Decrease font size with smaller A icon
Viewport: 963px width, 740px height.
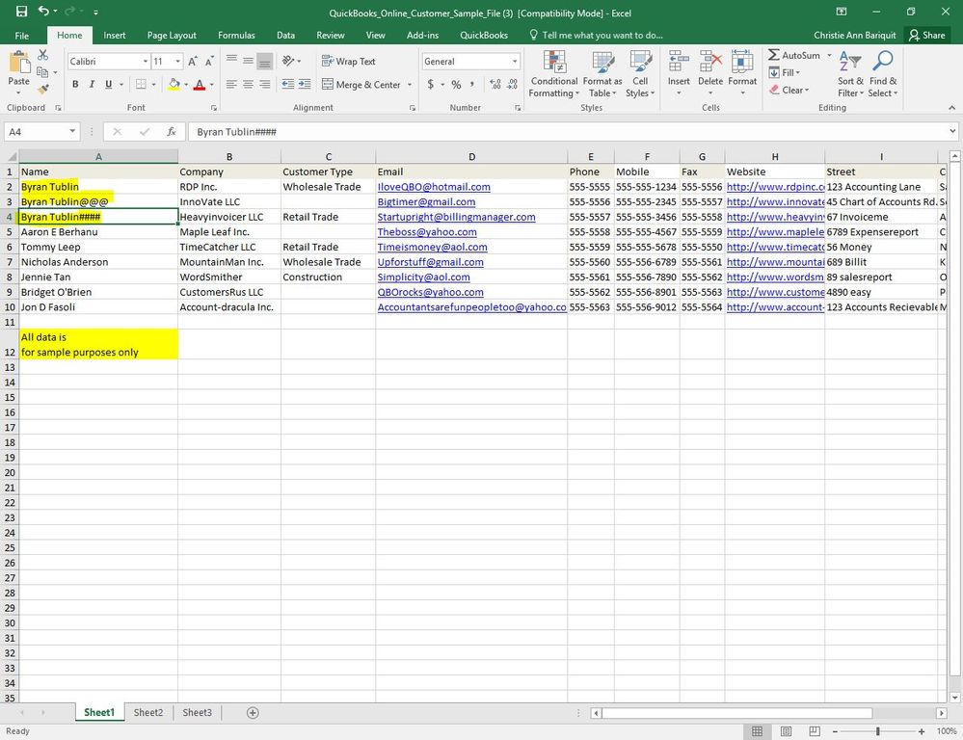[x=209, y=62]
